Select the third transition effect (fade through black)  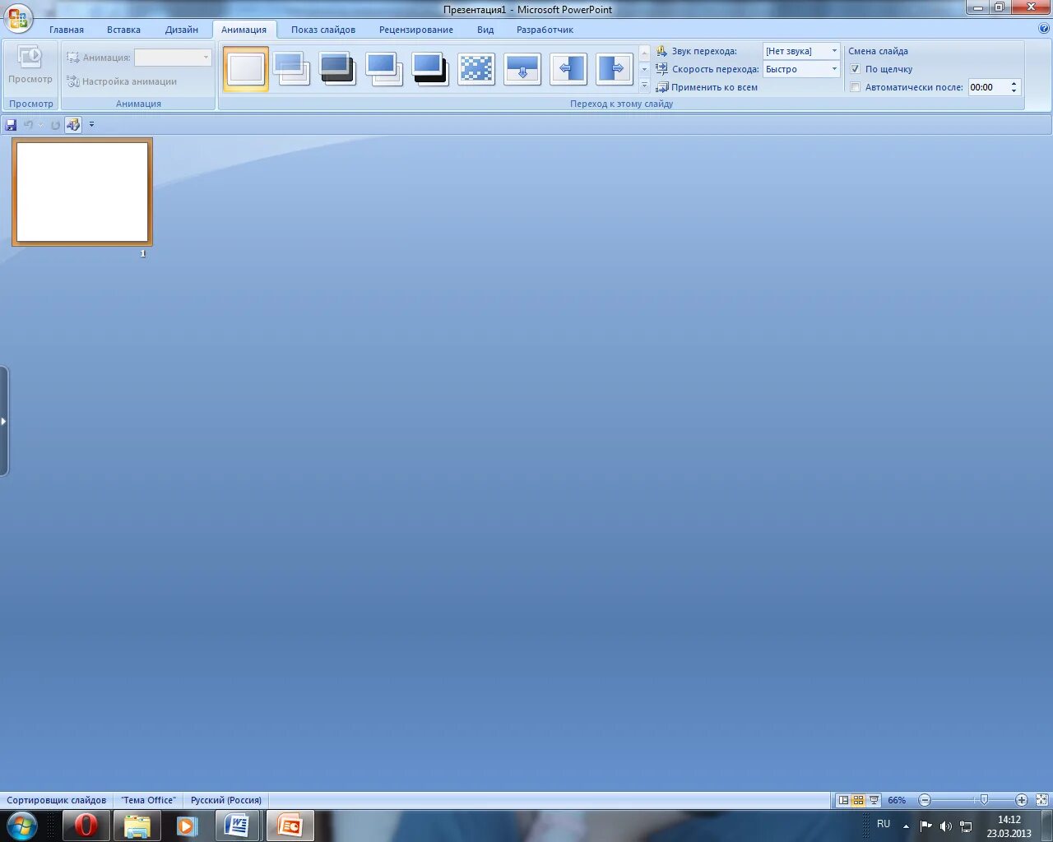click(x=337, y=68)
